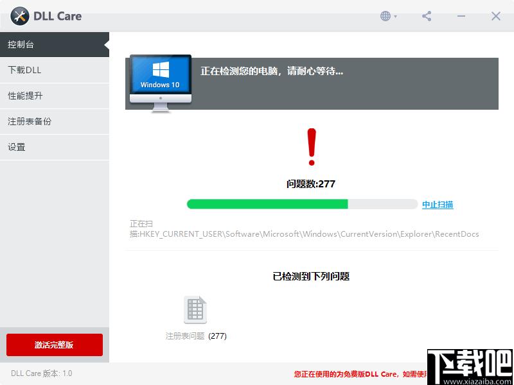Screen dimensions: 514x385
Task: Click the 正在检测您的电脑 banner text
Action: coord(272,71)
